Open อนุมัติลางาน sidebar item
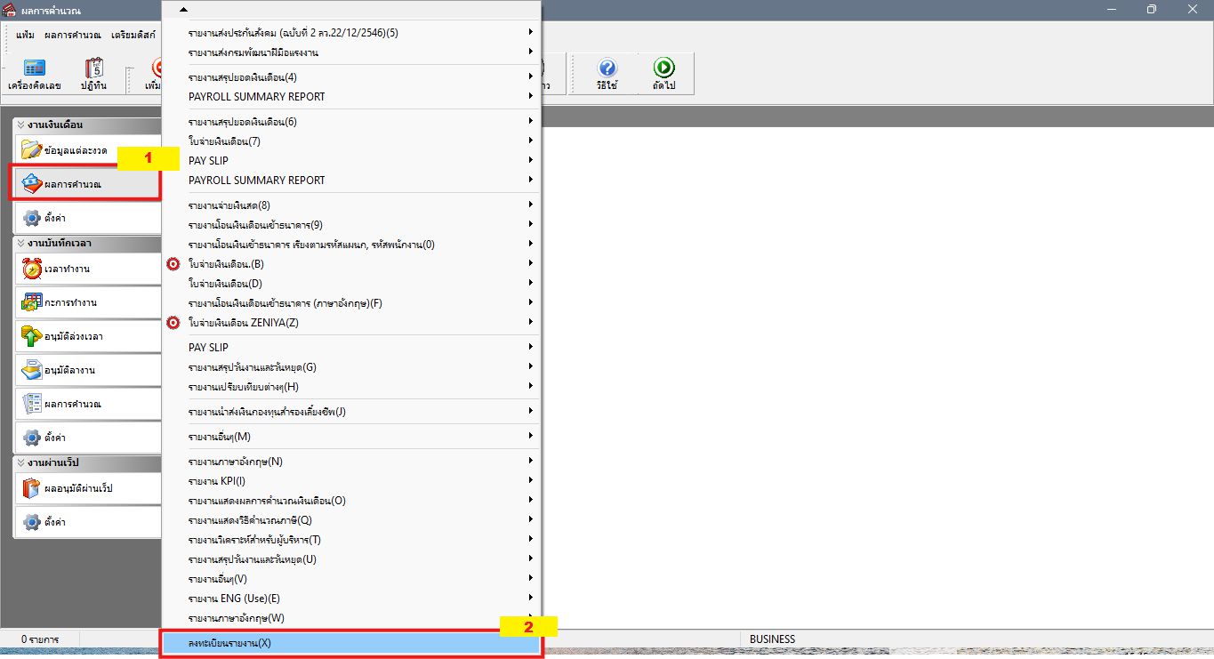 point(87,370)
